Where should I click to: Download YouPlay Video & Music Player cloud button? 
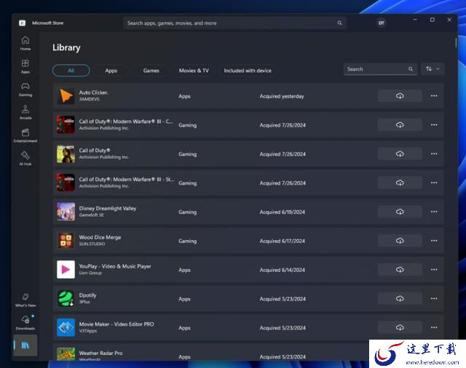[400, 270]
